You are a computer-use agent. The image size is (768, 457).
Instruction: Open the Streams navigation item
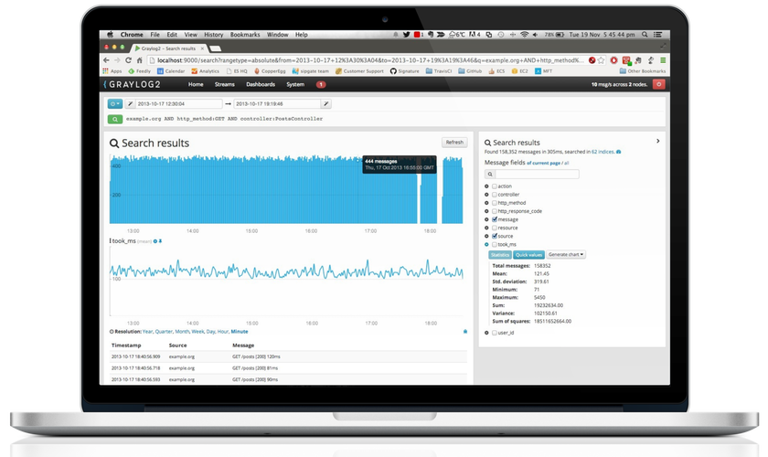[x=225, y=84]
